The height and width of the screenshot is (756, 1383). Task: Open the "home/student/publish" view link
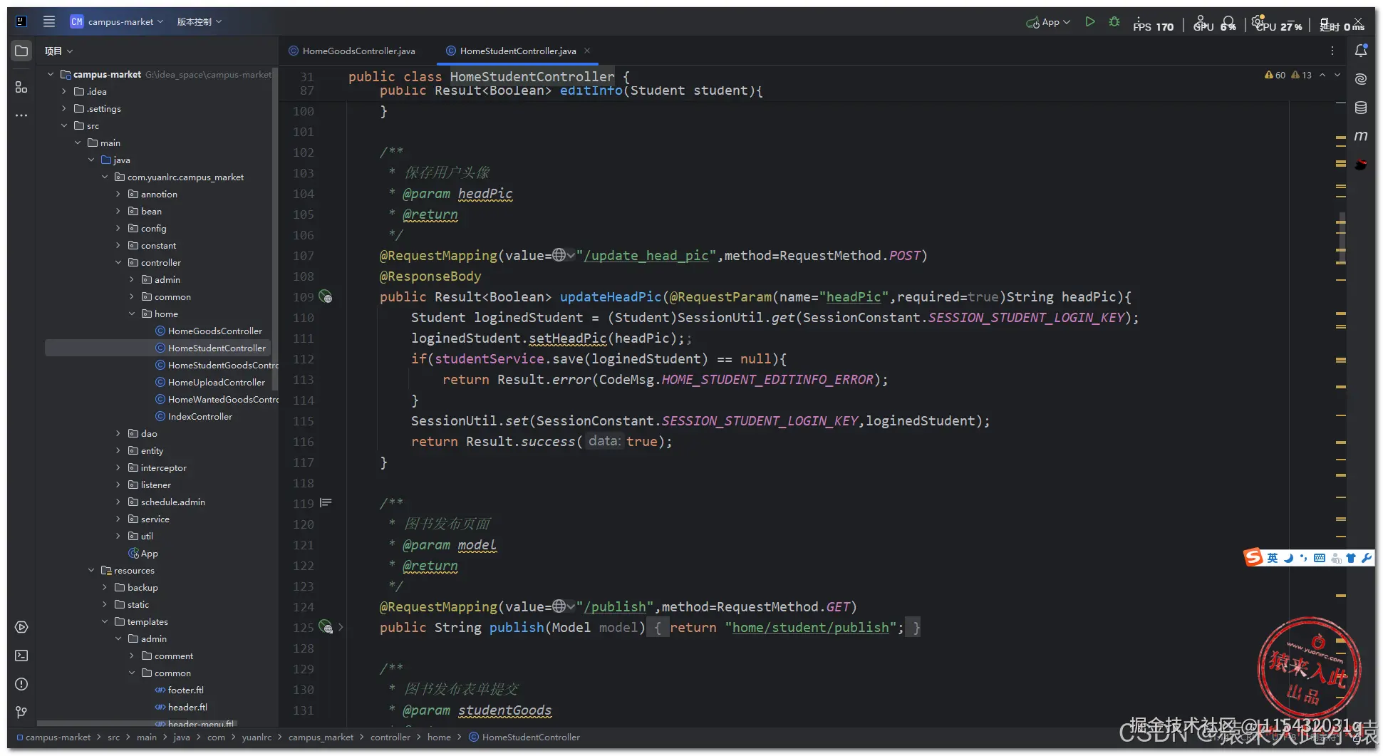tap(811, 627)
